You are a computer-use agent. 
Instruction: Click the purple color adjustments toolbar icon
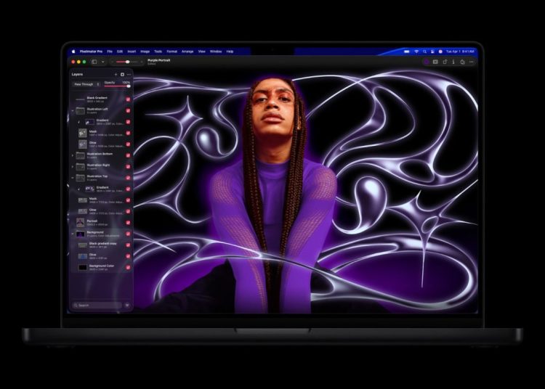(427, 62)
